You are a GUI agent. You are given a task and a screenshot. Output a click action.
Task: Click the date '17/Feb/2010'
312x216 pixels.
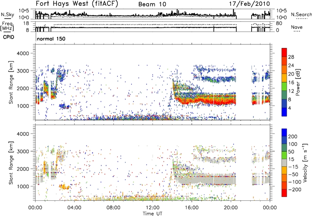250,4
